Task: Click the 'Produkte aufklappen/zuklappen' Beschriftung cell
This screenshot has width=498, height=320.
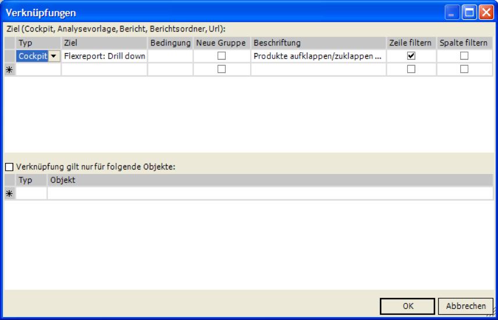Action: pyautogui.click(x=319, y=56)
